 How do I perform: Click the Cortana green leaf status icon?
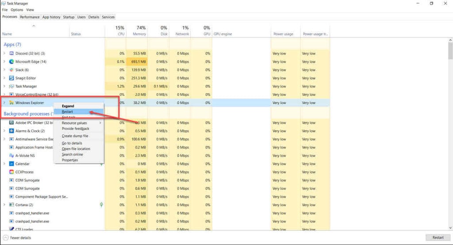tap(101, 205)
